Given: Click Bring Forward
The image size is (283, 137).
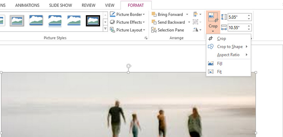Looking at the screenshot, I should pyautogui.click(x=167, y=14).
